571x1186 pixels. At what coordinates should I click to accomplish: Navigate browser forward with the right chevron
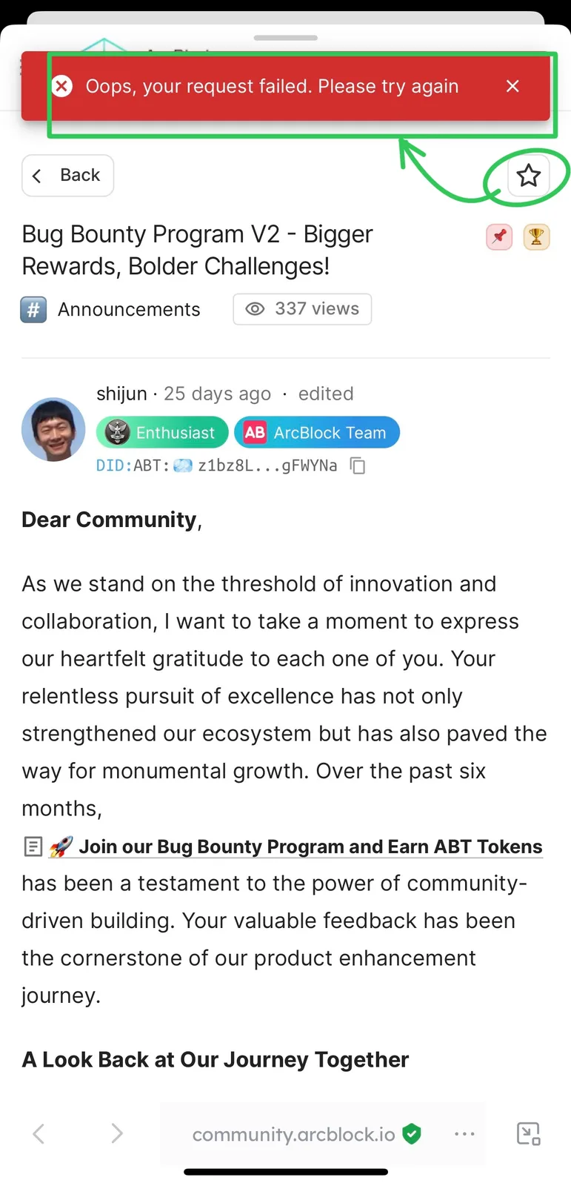point(116,1133)
